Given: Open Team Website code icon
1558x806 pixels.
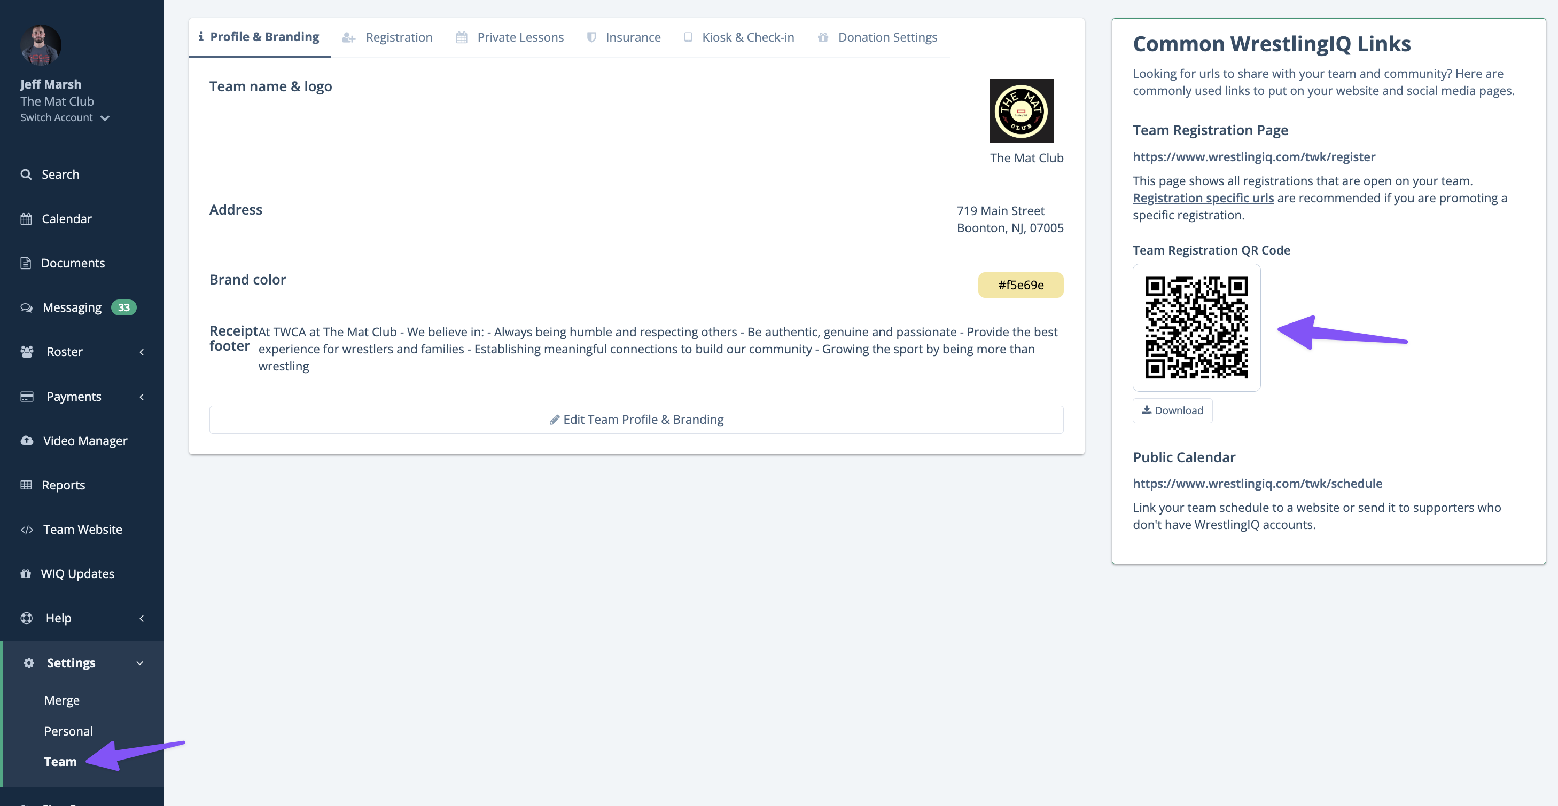Looking at the screenshot, I should 27,530.
